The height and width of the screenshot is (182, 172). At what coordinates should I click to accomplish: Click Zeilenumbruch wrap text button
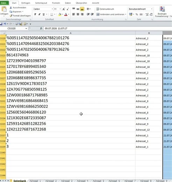[105, 9]
